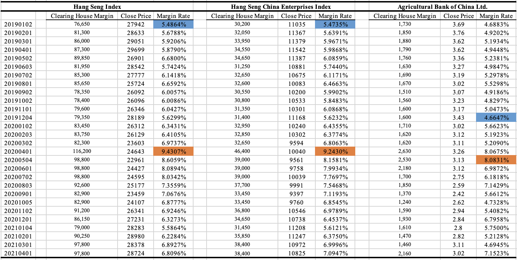517x260 pixels.
Task: Select the blue-highlighted 4.6647% cell
Action: pyautogui.click(x=496, y=118)
